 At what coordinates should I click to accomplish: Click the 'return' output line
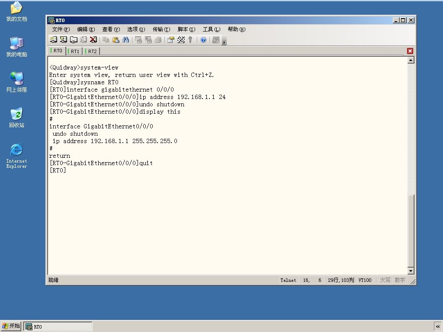(60, 156)
